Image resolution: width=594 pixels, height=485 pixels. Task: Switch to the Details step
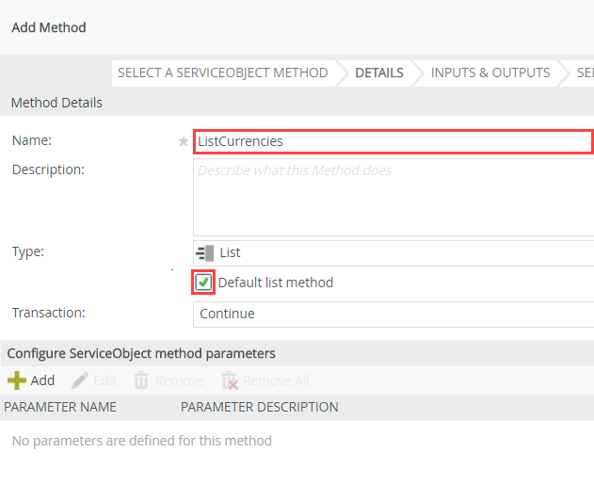click(x=378, y=73)
